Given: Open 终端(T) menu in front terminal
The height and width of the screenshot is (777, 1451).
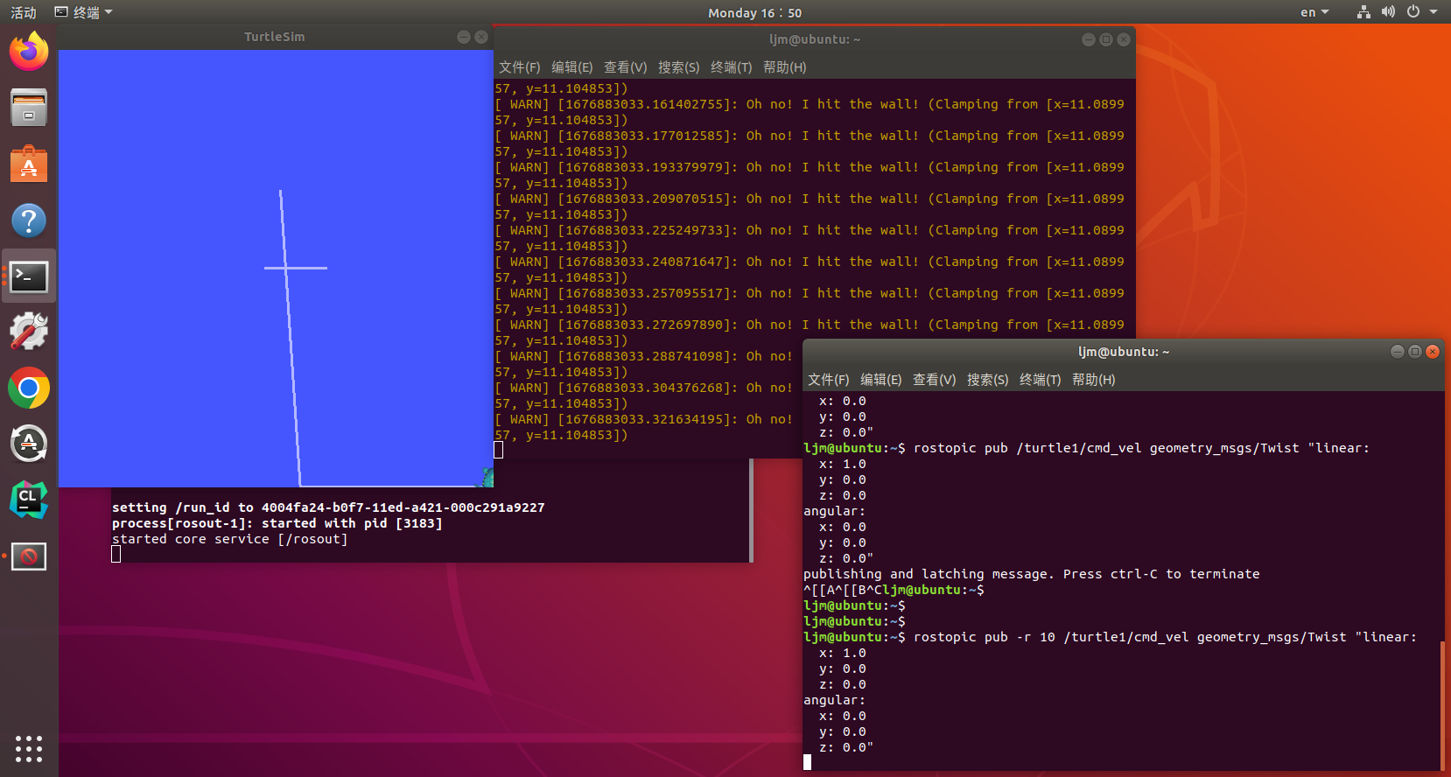Looking at the screenshot, I should [x=1041, y=380].
